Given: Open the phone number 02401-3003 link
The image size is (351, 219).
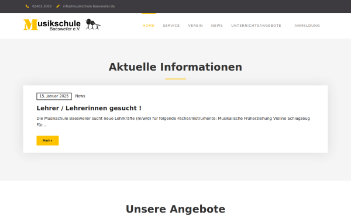Looking at the screenshot, I should [x=42, y=6].
